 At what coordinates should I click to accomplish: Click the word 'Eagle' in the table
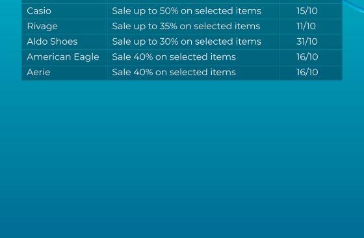pyautogui.click(x=86, y=58)
